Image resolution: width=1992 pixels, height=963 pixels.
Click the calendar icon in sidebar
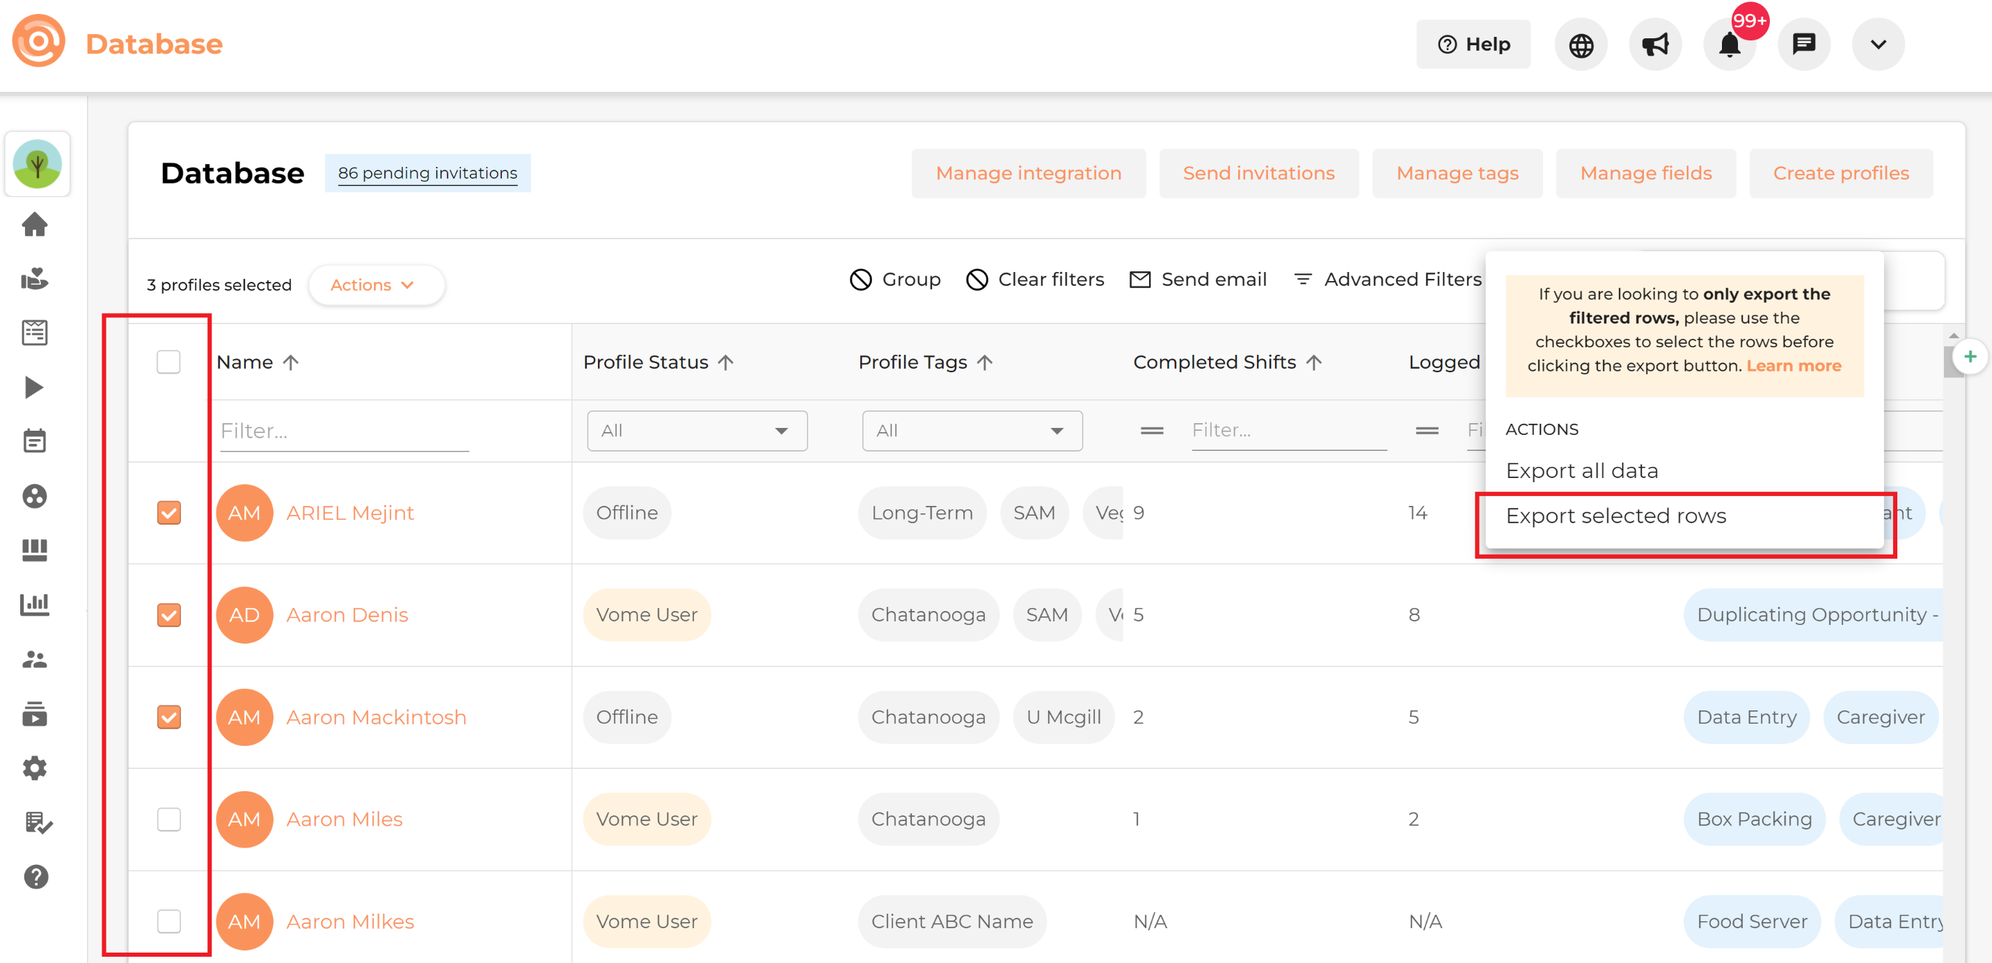pos(35,441)
